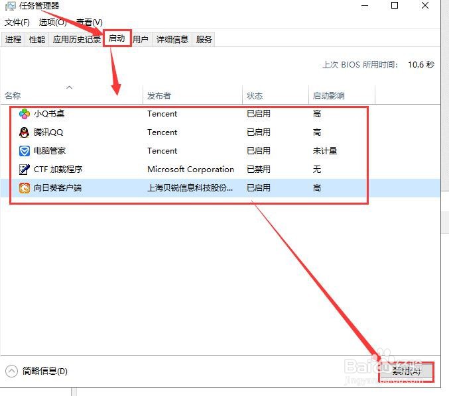Select the 腾讯QQ row name
The image size is (449, 396).
[48, 132]
